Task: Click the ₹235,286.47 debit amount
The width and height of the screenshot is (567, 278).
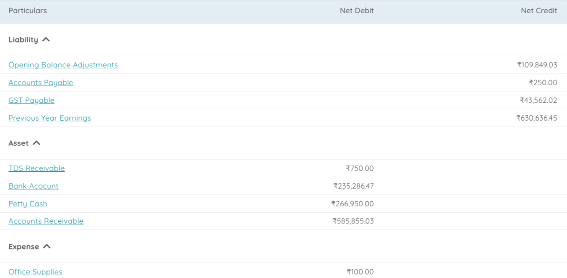Action: 353,186
